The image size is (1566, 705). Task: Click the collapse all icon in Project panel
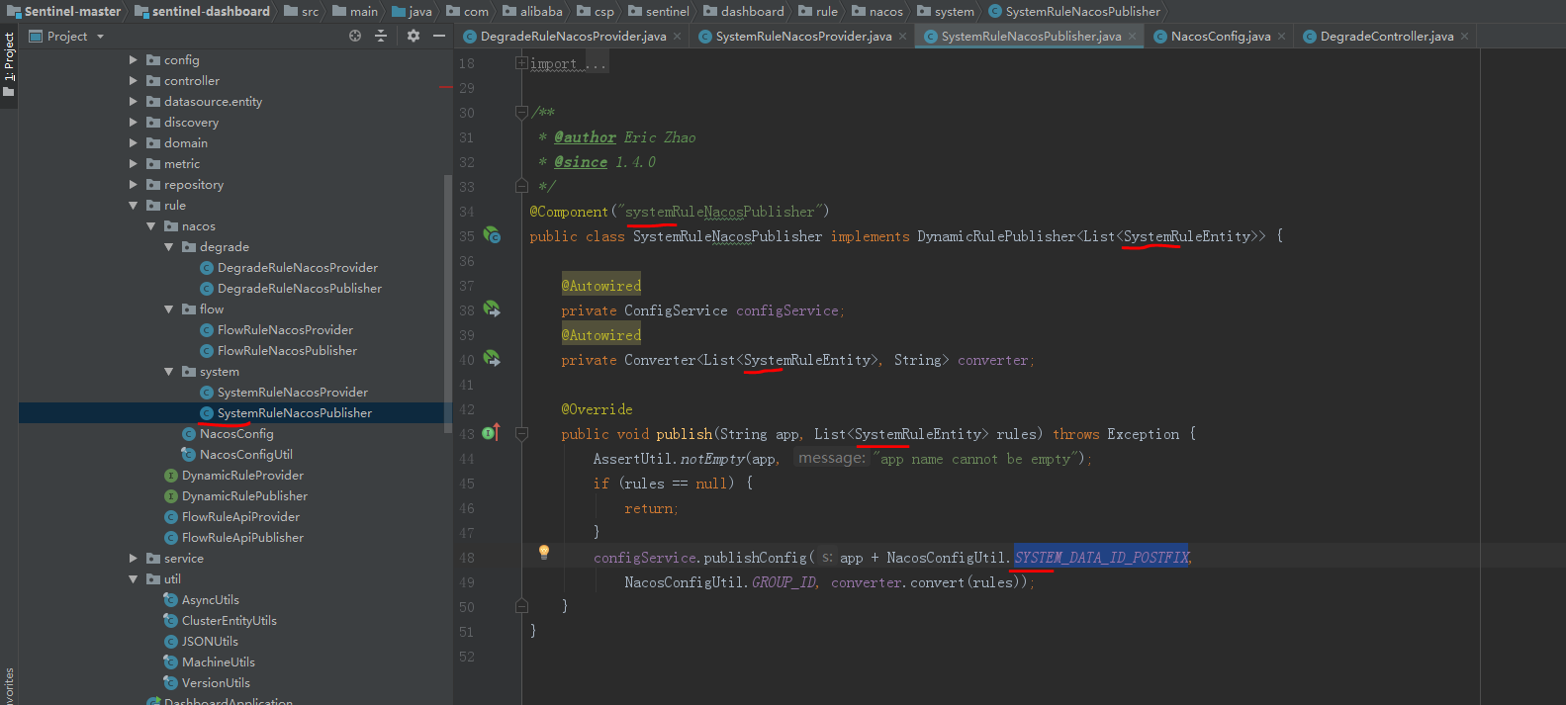tap(381, 36)
